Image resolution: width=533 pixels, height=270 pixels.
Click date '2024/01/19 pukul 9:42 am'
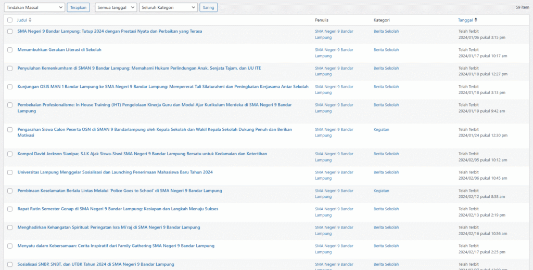click(481, 111)
